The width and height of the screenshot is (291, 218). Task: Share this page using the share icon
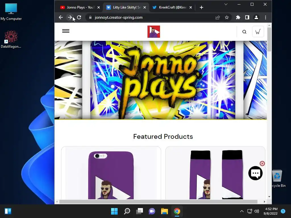(218, 17)
